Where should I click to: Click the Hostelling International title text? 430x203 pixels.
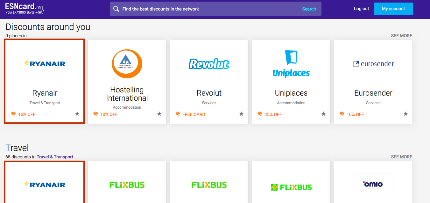tap(127, 94)
